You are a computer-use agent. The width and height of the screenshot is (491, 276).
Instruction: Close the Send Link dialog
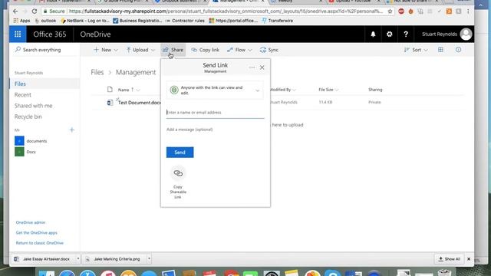[262, 67]
